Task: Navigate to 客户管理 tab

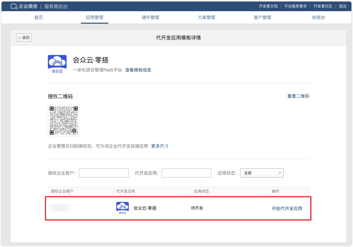Action: [x=262, y=18]
